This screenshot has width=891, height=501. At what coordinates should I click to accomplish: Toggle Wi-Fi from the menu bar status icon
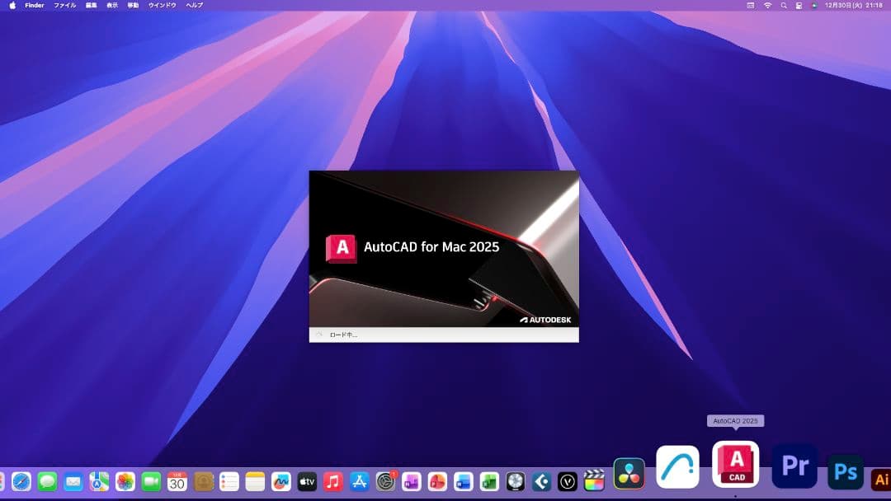pos(767,5)
